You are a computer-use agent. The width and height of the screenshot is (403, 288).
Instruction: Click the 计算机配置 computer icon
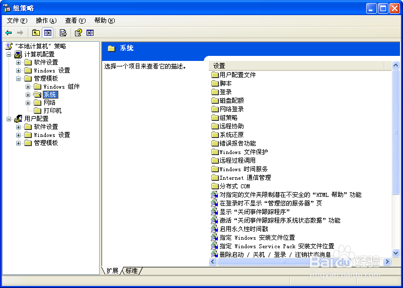pyautogui.click(x=18, y=54)
